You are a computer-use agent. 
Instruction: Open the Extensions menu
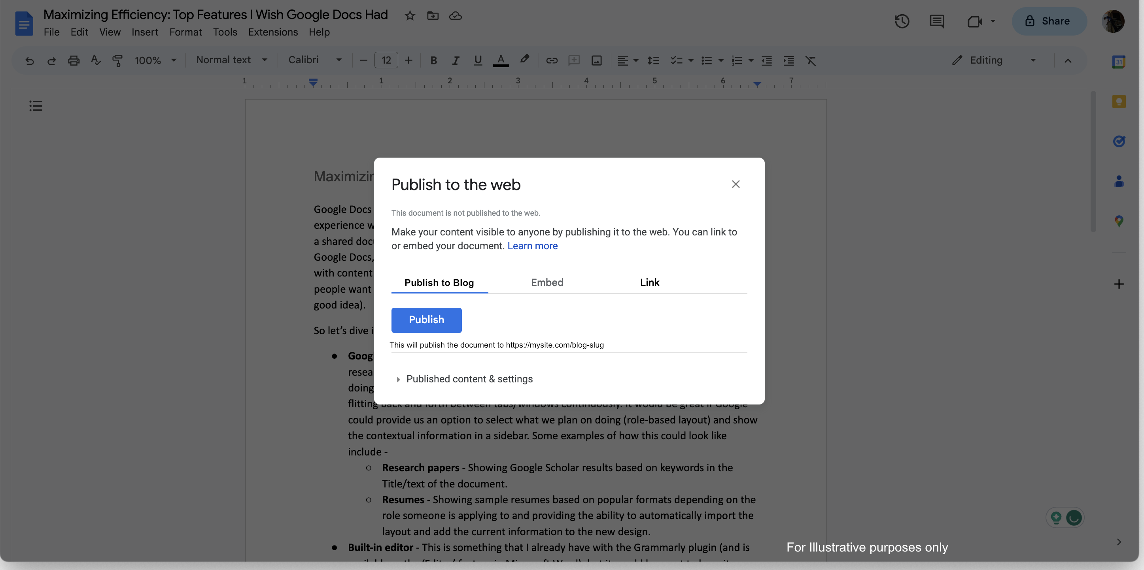273,32
